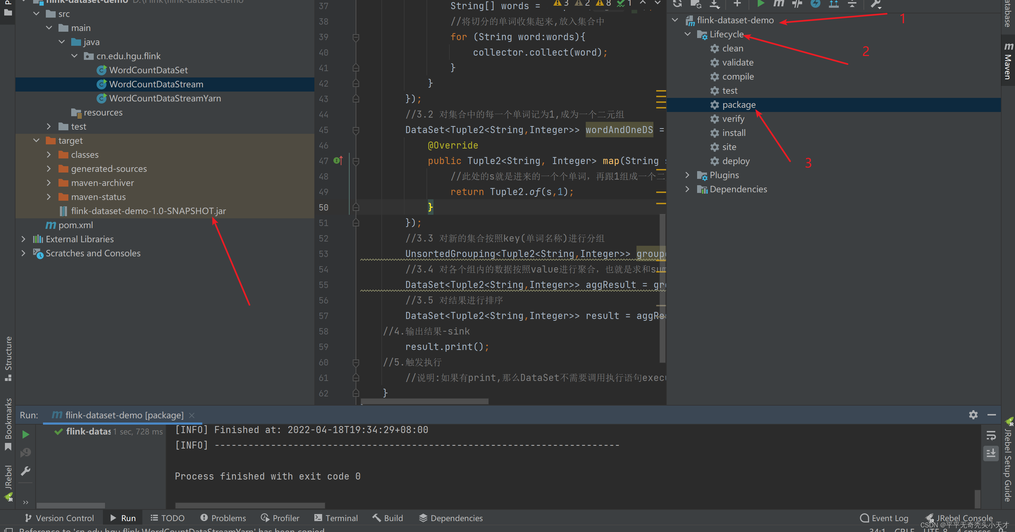Screen dimensions: 1015x532
Task: Select flink-dataset-demo-1.0-SNAPSHOT.jar file
Action: [148, 211]
